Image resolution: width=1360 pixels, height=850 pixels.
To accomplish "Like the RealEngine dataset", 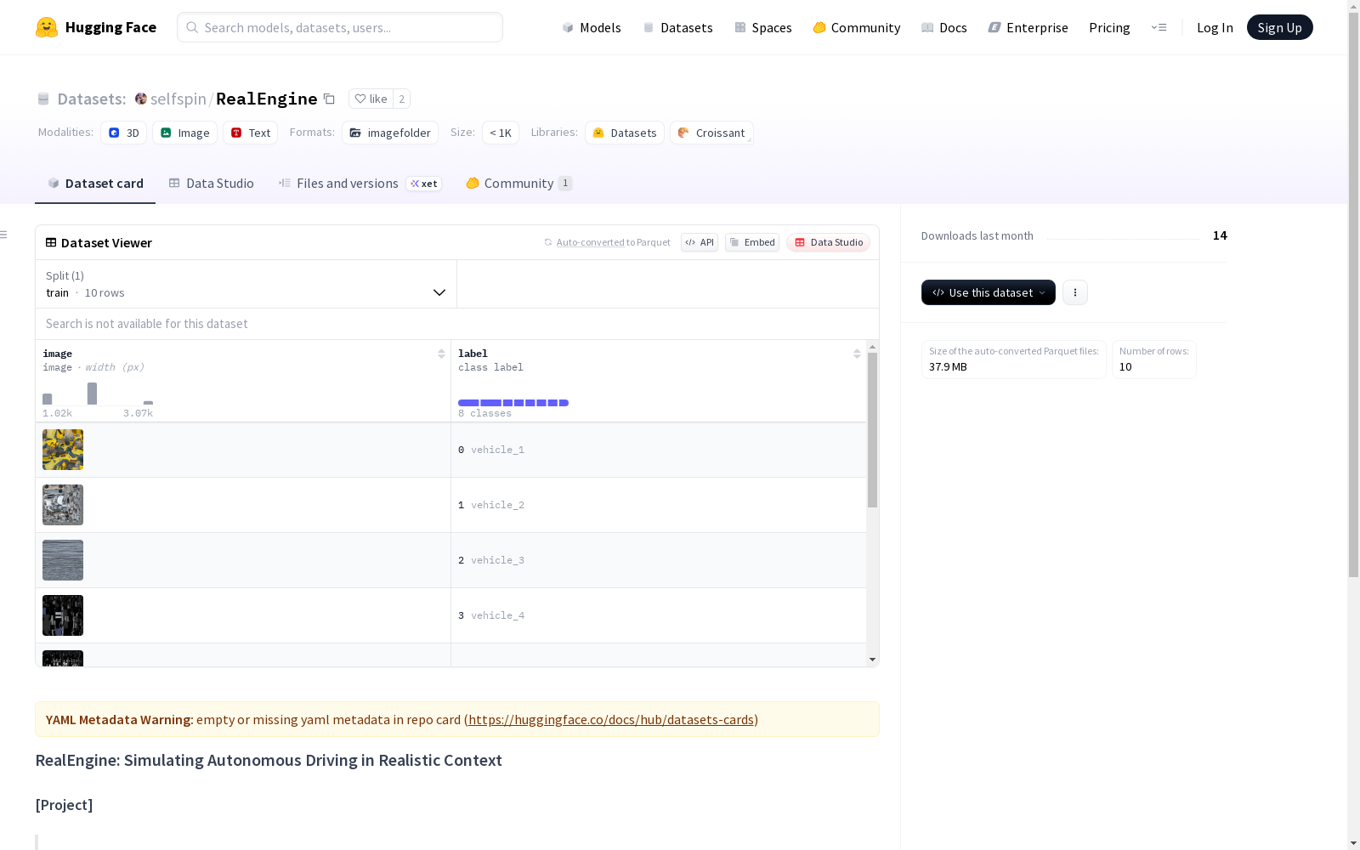I will point(371,99).
